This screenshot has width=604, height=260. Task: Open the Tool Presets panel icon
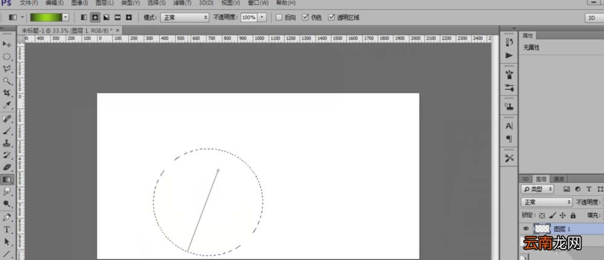point(509,157)
